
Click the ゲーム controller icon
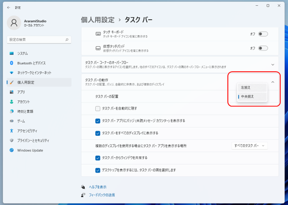coord(12,121)
